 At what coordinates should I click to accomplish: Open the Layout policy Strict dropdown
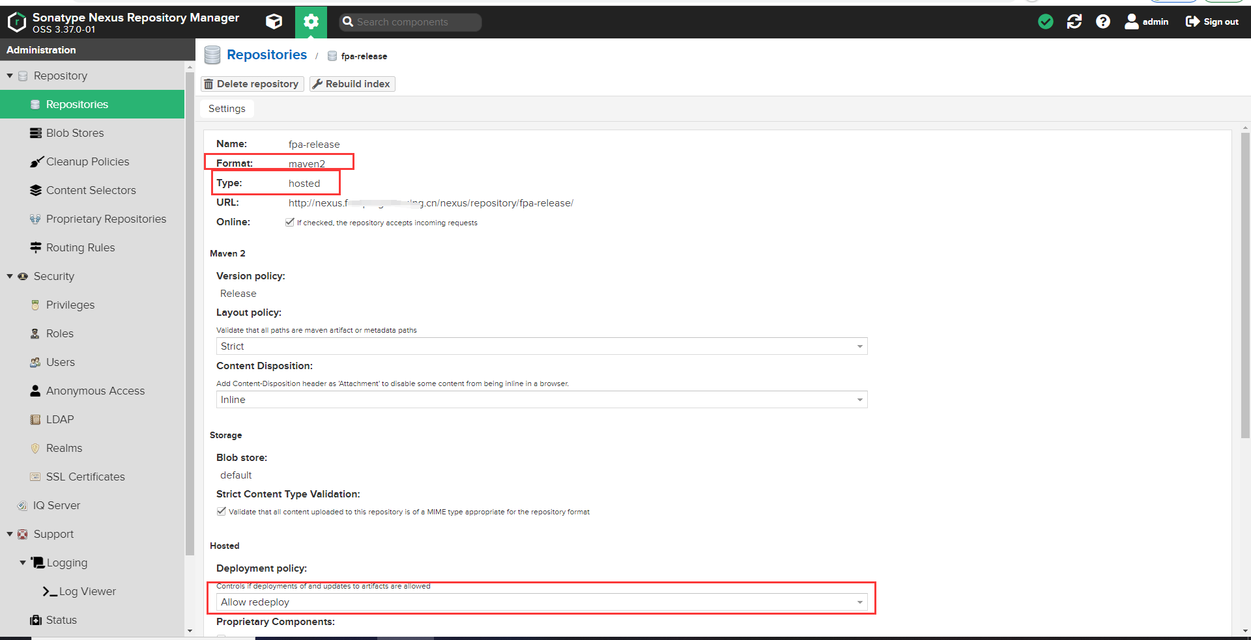coord(541,346)
